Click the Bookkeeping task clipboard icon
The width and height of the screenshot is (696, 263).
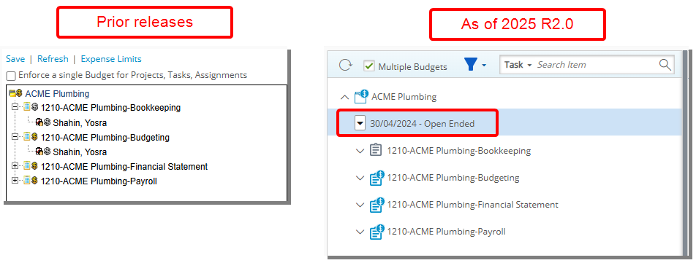376,150
